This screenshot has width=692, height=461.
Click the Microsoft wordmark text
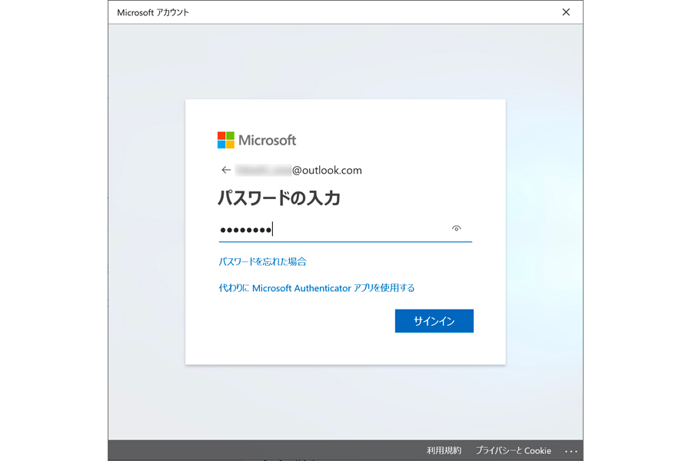pyautogui.click(x=267, y=140)
